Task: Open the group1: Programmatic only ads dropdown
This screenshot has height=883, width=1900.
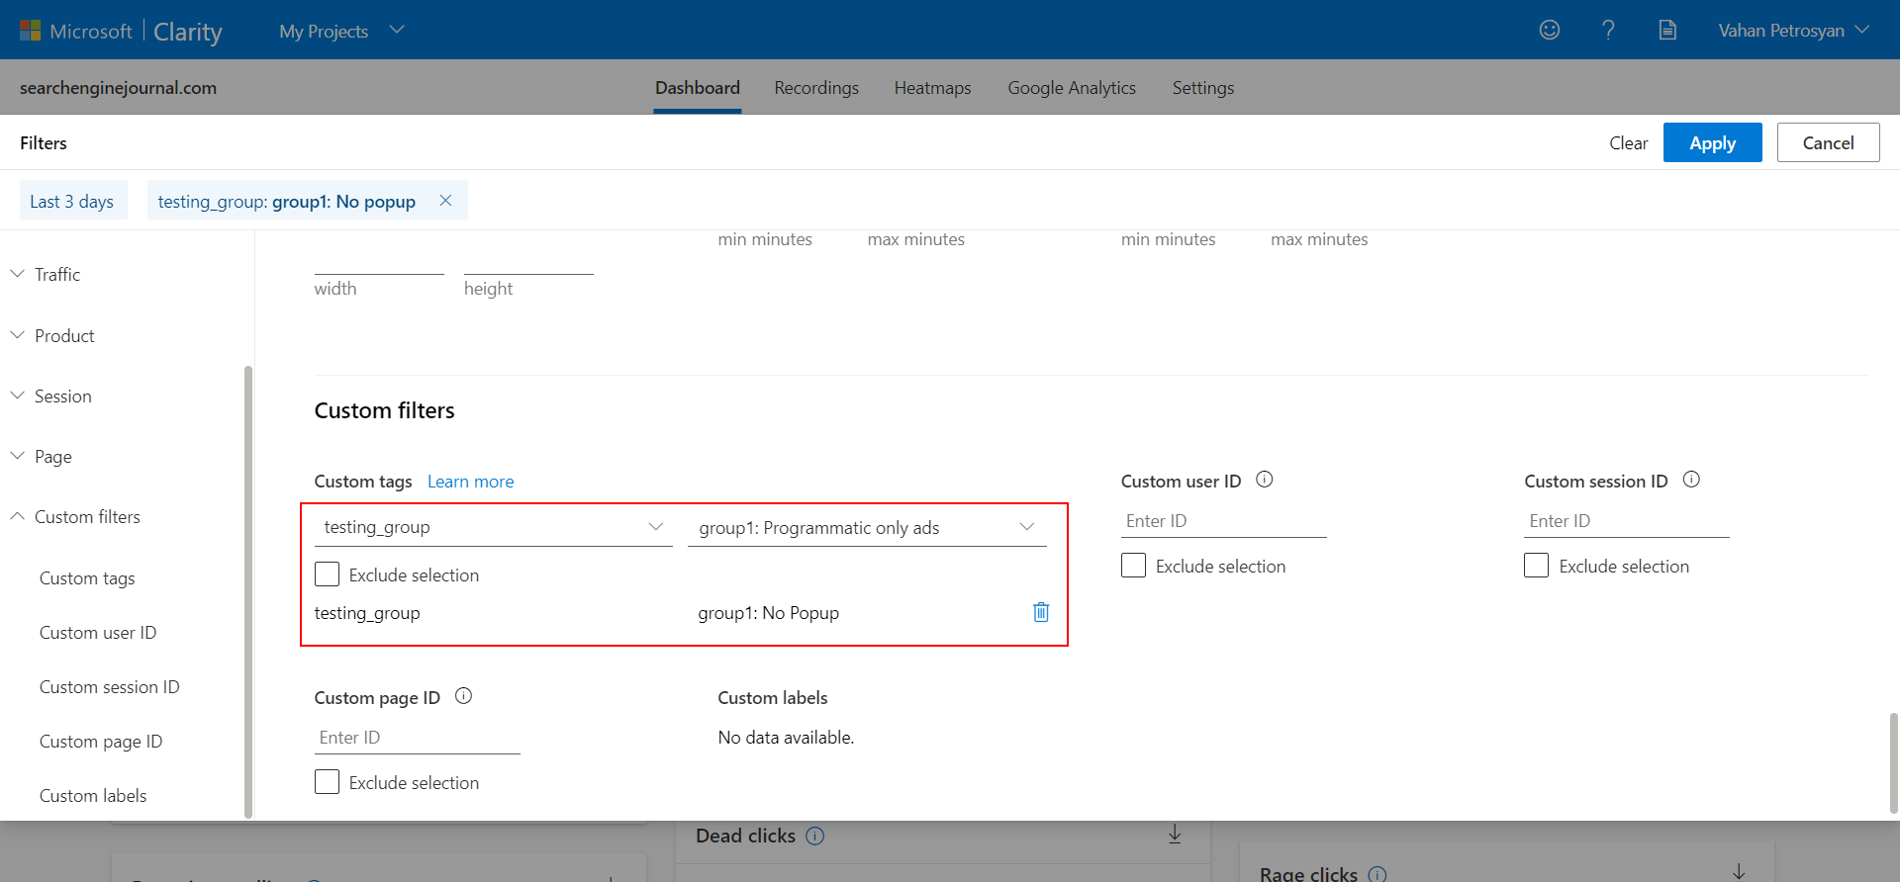Action: 866,528
